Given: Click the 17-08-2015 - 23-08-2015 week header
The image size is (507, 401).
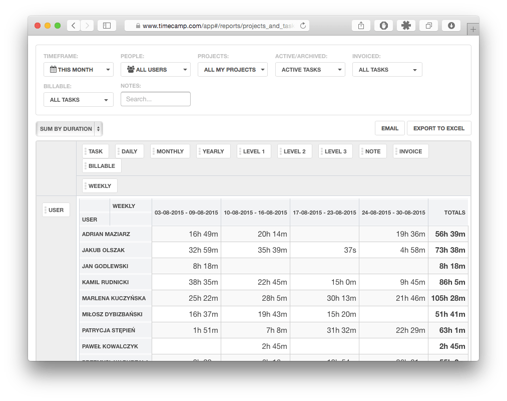Looking at the screenshot, I should point(324,213).
